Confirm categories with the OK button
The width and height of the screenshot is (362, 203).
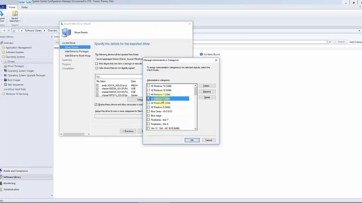(x=192, y=140)
